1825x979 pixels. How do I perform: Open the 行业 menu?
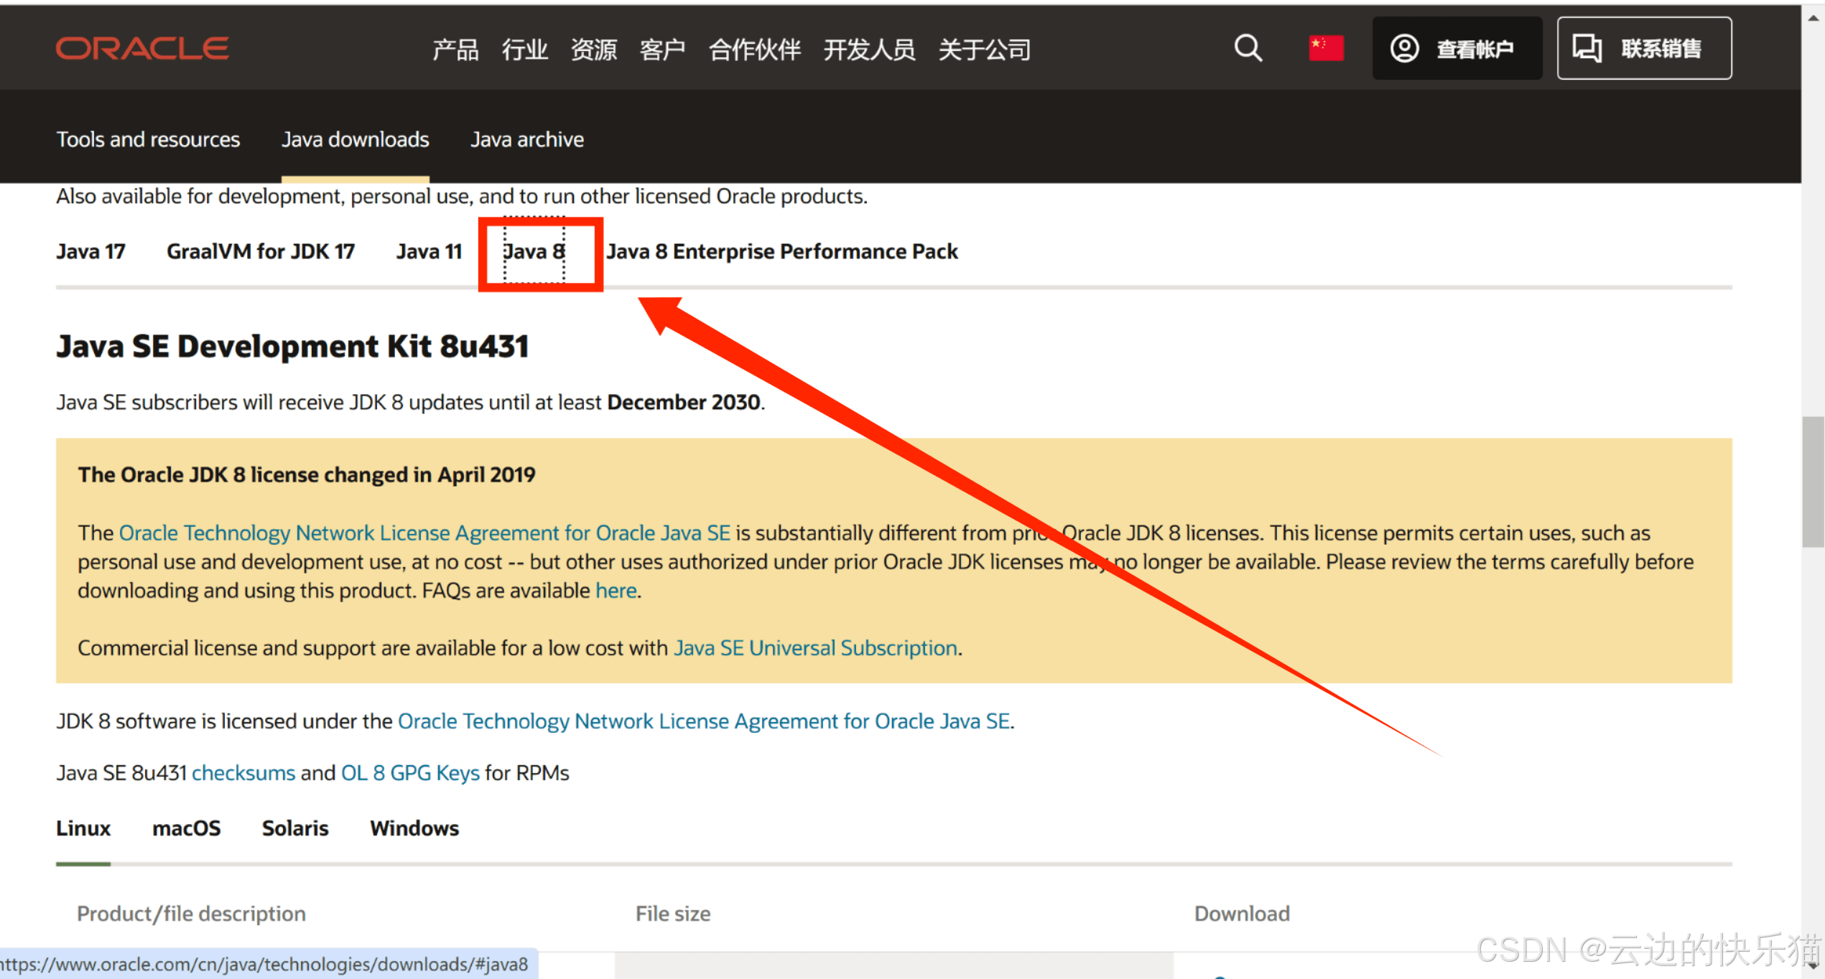click(x=524, y=49)
